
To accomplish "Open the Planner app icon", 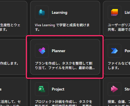I will (42, 51).
